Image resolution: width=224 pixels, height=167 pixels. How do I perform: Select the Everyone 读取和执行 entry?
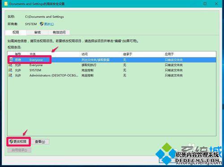[x=112, y=65]
